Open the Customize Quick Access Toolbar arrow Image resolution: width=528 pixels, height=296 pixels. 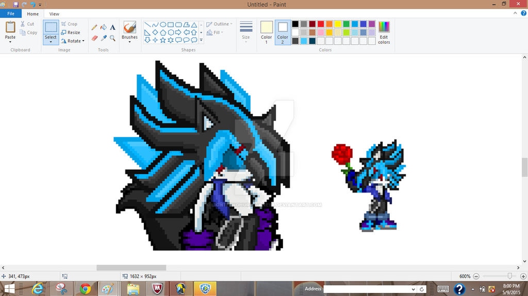tap(40, 5)
